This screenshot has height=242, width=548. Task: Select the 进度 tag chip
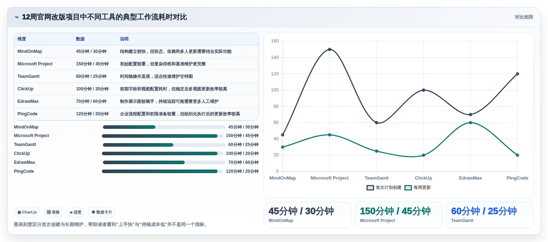pyautogui.click(x=75, y=212)
